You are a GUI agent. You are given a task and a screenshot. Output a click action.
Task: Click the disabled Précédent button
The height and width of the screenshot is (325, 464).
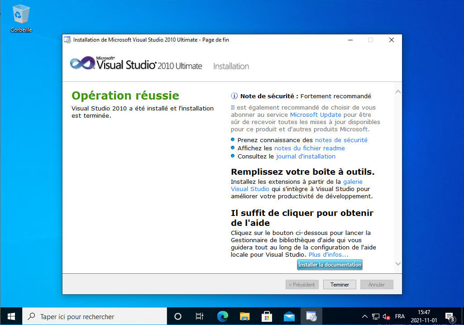(x=302, y=284)
